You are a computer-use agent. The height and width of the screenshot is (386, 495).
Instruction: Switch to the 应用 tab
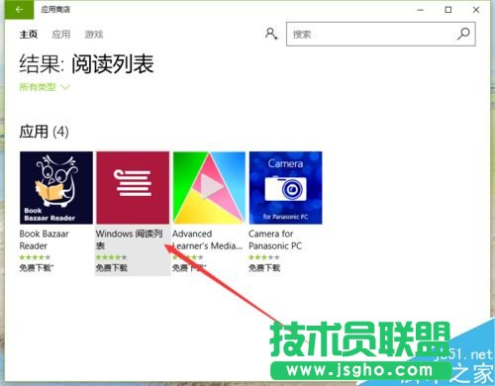61,35
